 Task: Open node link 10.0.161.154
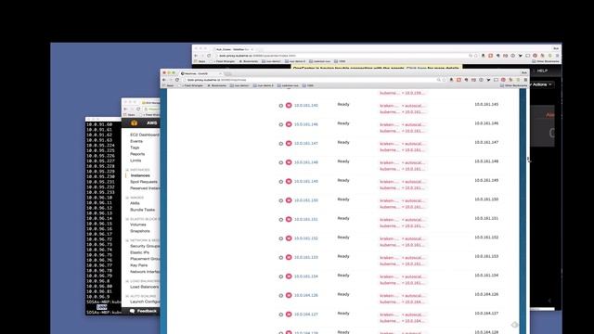click(x=306, y=276)
